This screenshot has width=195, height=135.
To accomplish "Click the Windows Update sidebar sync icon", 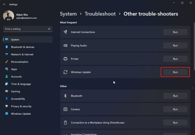I will coord(7,114).
